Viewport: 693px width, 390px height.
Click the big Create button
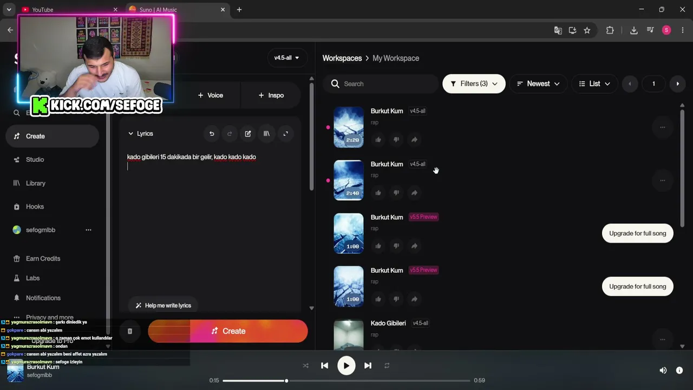point(228,331)
